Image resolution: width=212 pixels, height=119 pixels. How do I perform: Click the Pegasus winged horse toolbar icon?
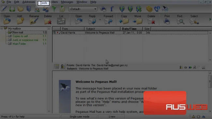pos(165,9)
